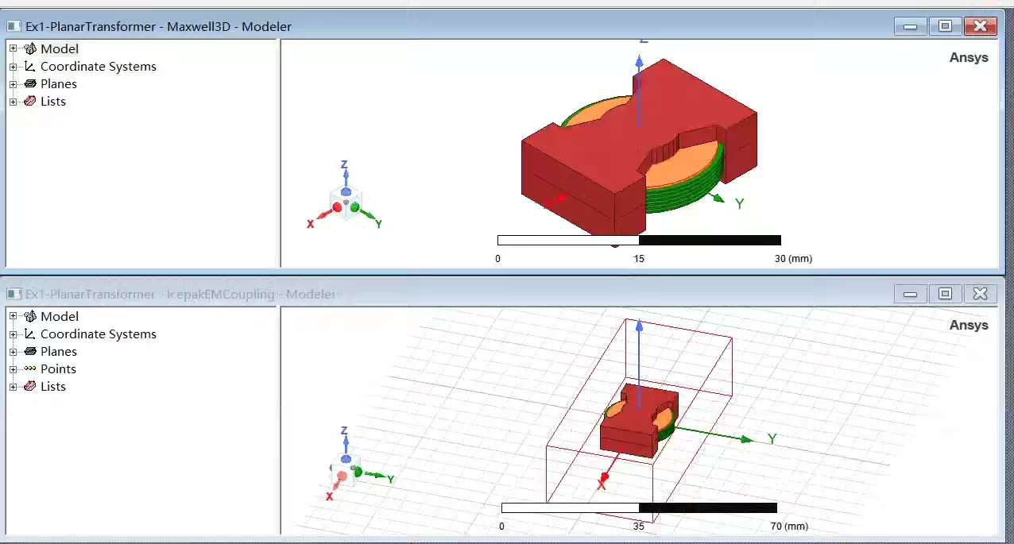Screen dimensions: 1014x544
Task: Select Coordinate Systems label in IcepakEMCoupling tree
Action: pyautogui.click(x=99, y=334)
